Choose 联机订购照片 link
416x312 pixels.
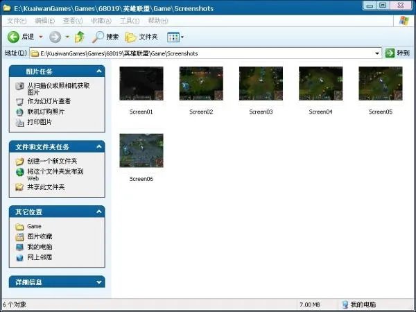tap(46, 112)
